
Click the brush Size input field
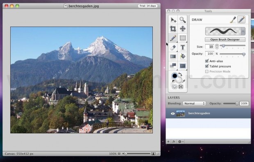pyautogui.click(x=210, y=47)
